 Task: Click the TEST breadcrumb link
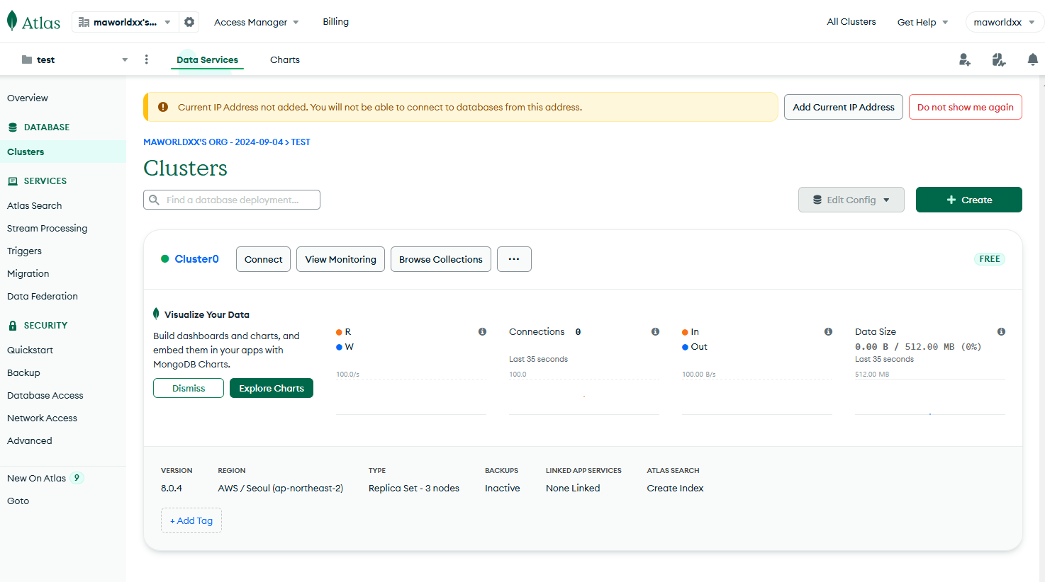301,142
